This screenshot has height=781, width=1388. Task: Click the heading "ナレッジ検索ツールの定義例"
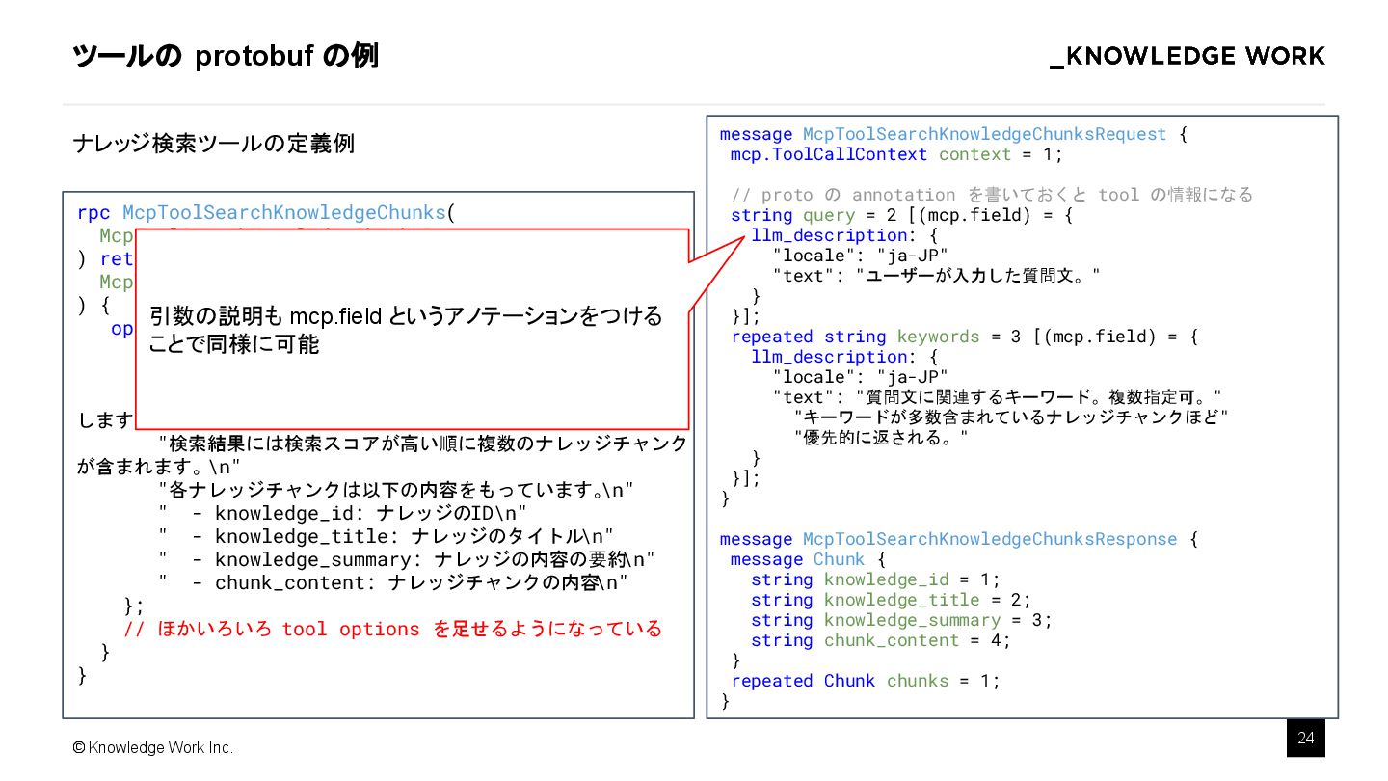214,144
